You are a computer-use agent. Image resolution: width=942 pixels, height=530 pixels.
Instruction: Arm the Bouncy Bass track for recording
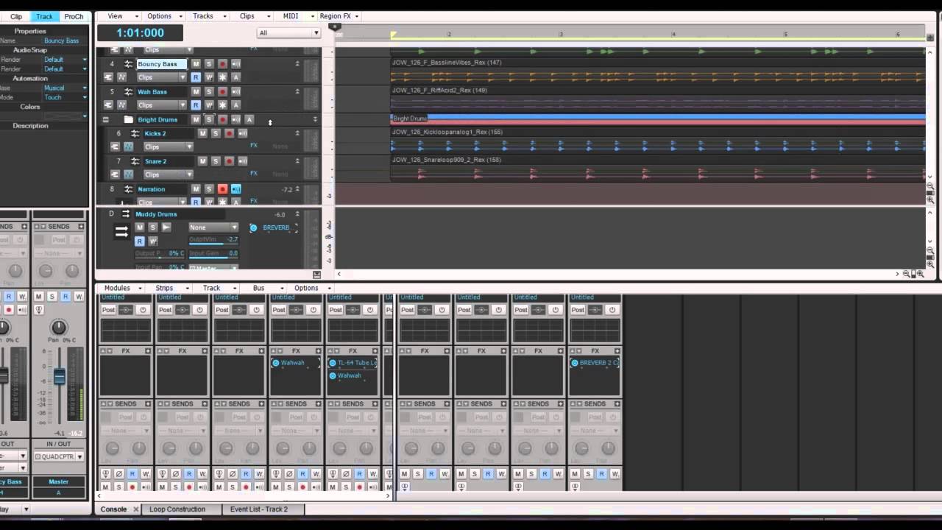[222, 64]
